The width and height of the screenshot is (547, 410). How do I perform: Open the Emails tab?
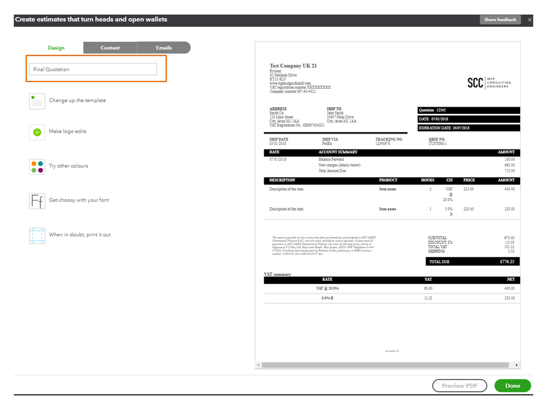click(x=164, y=48)
